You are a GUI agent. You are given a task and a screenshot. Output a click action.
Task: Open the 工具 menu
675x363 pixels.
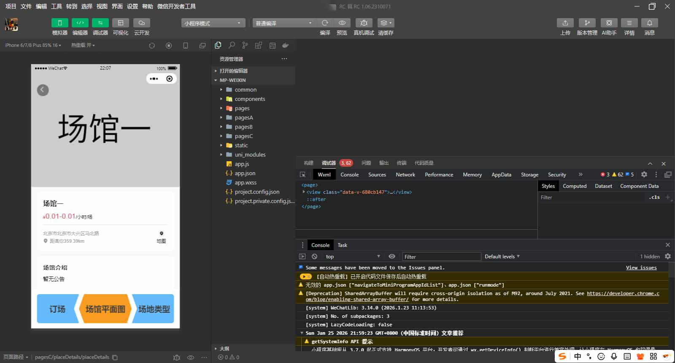click(57, 6)
